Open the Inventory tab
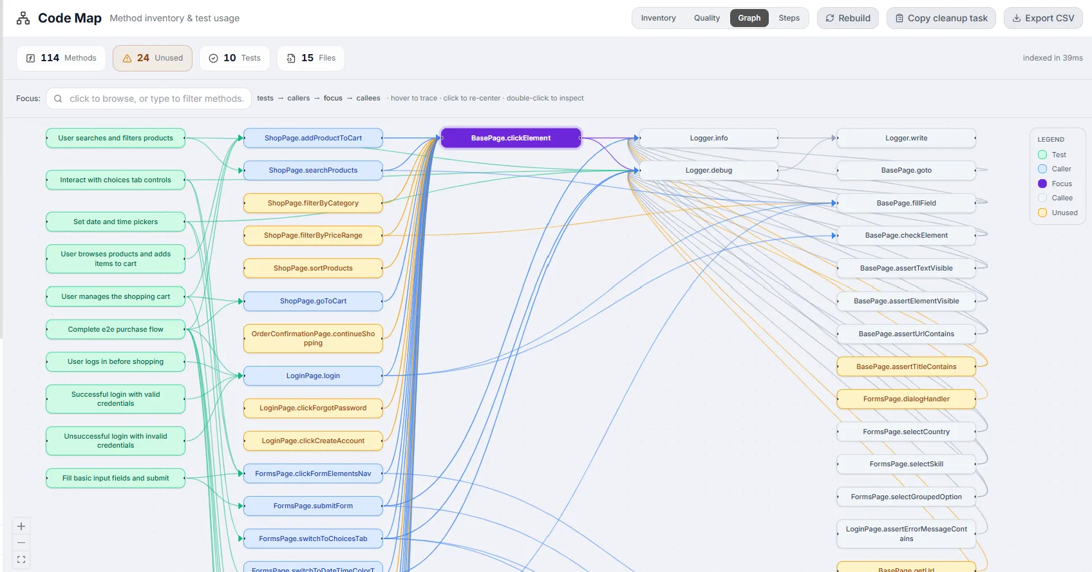 [658, 18]
